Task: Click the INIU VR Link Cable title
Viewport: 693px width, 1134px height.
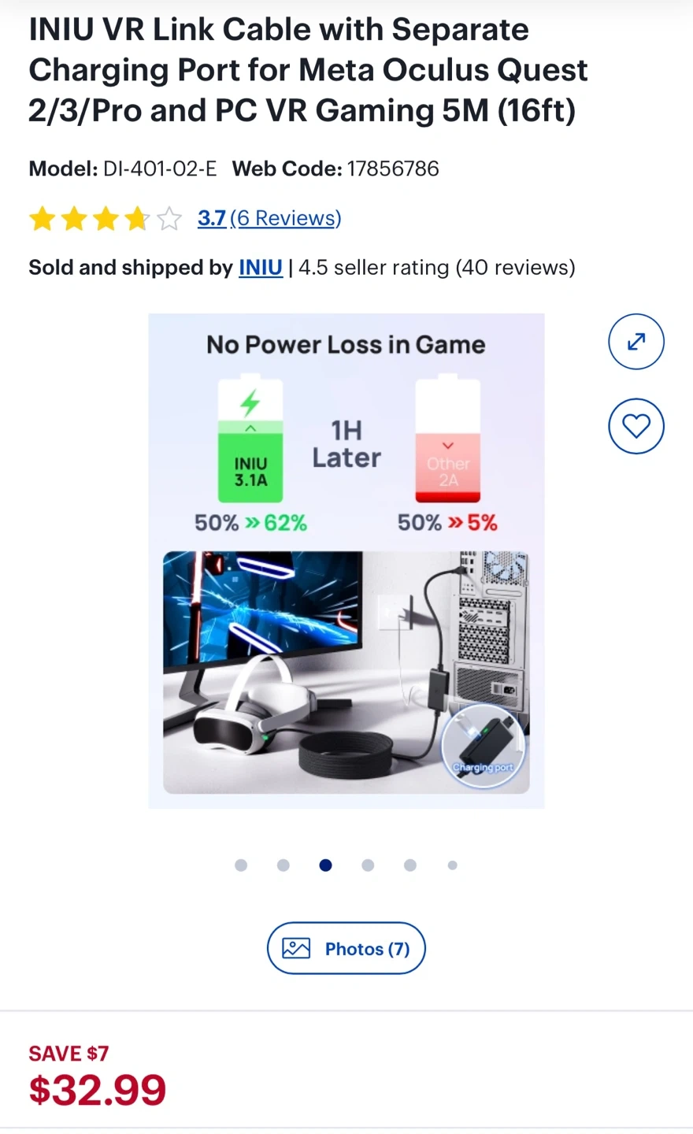Action: [x=308, y=70]
